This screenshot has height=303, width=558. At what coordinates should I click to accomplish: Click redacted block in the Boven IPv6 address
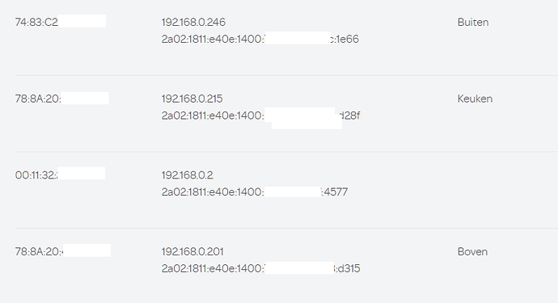(x=300, y=267)
